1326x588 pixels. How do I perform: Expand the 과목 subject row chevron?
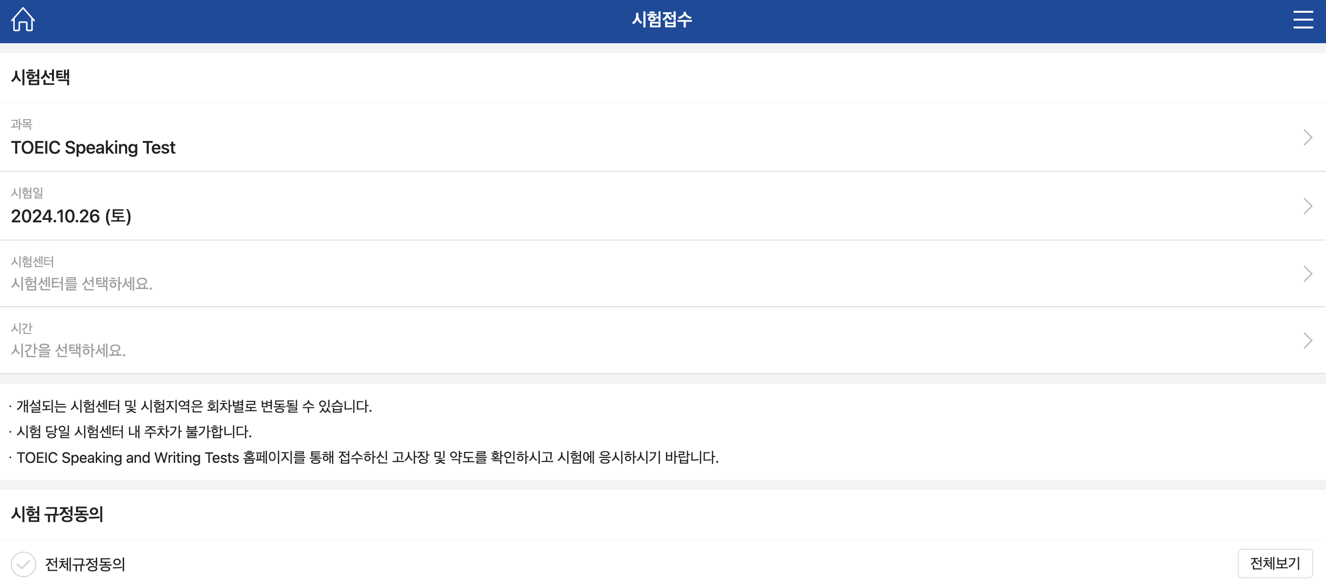pyautogui.click(x=1308, y=137)
